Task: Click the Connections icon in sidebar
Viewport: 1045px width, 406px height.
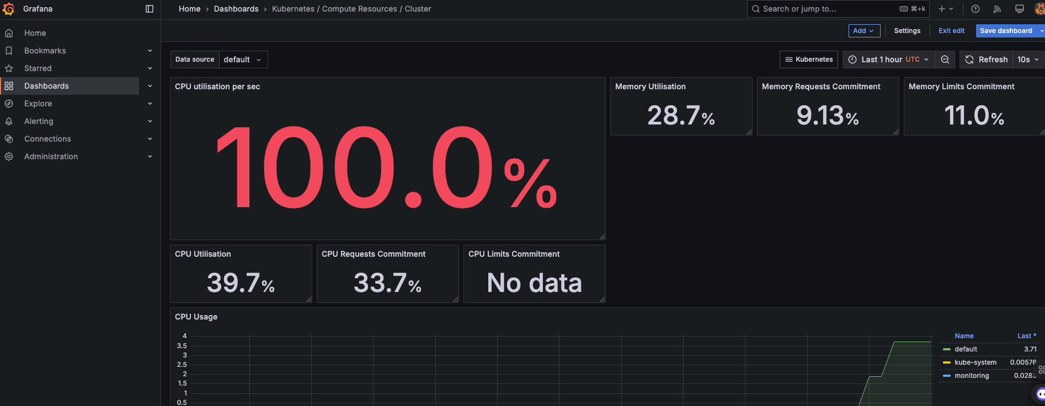Action: point(9,139)
